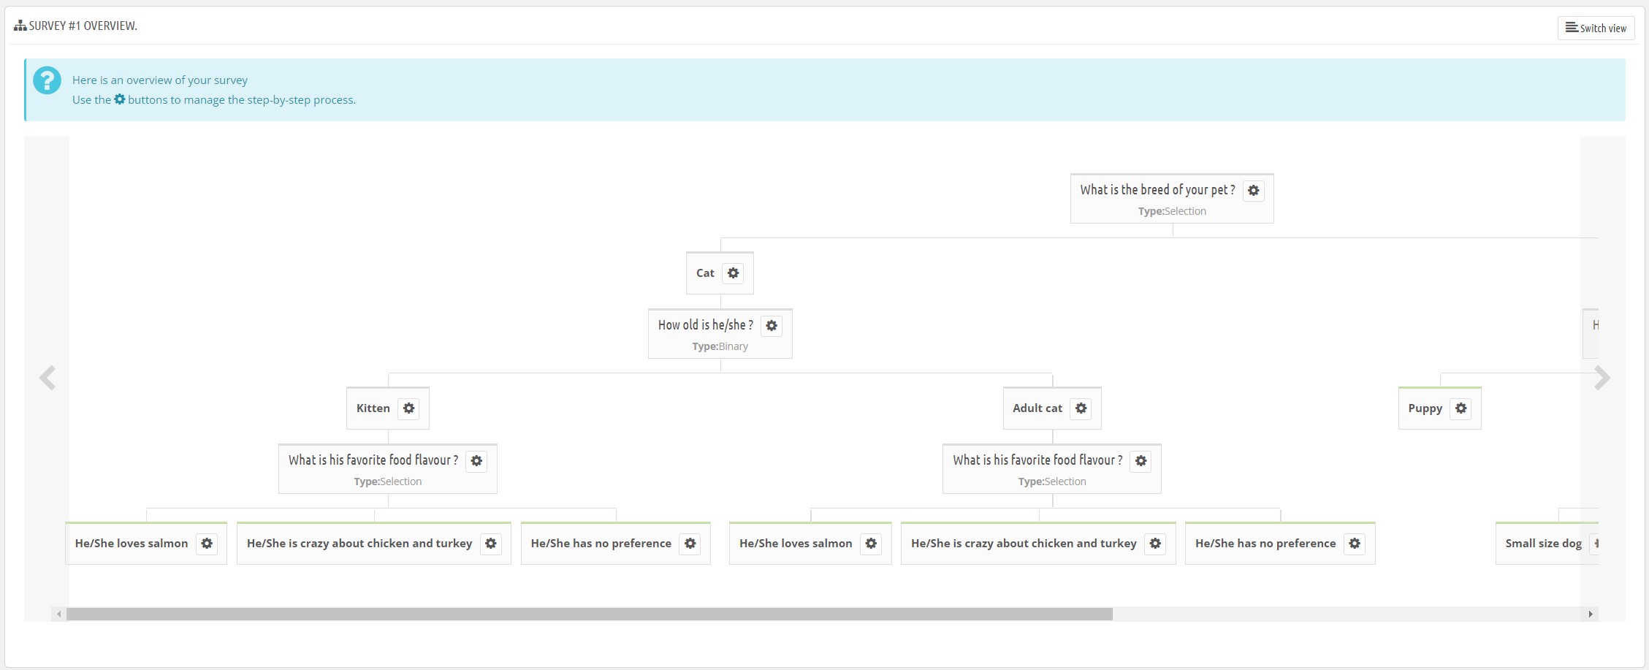Click gear on Adult cat's favorite food flavour question

click(1140, 461)
